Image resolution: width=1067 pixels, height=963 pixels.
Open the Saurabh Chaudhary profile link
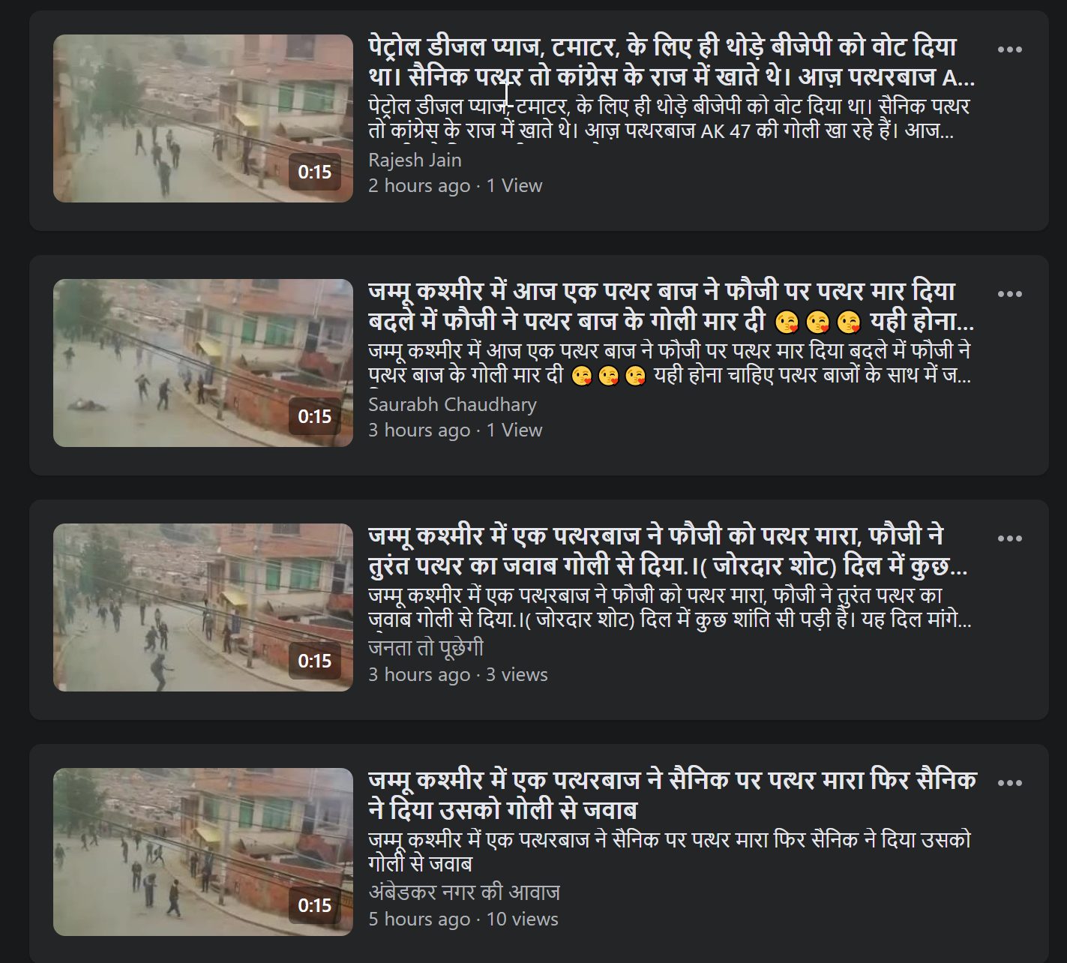tap(452, 404)
